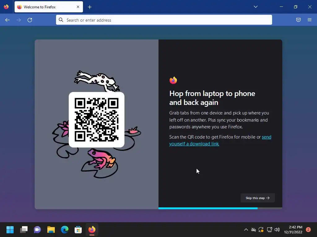Open the clock showing 2:42 PM
This screenshot has height=237, width=317.
293,230
